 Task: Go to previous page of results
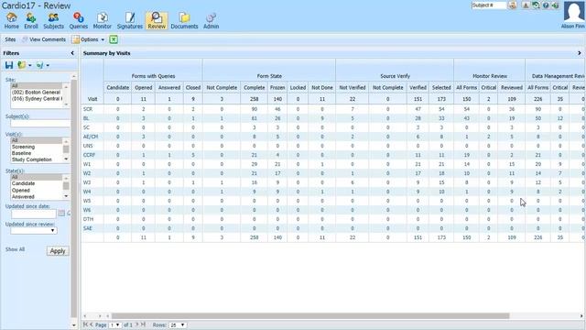click(92, 324)
